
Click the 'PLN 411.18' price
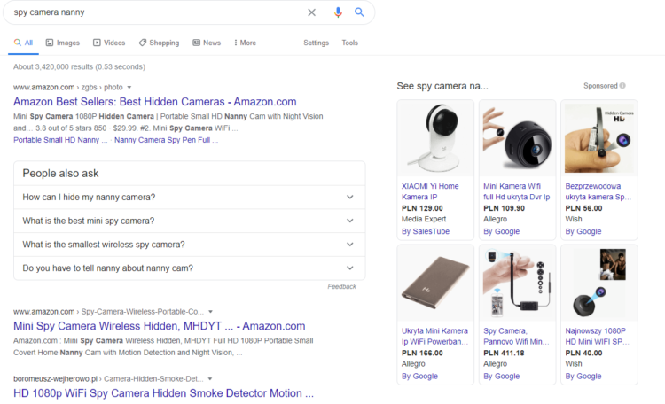coord(504,353)
